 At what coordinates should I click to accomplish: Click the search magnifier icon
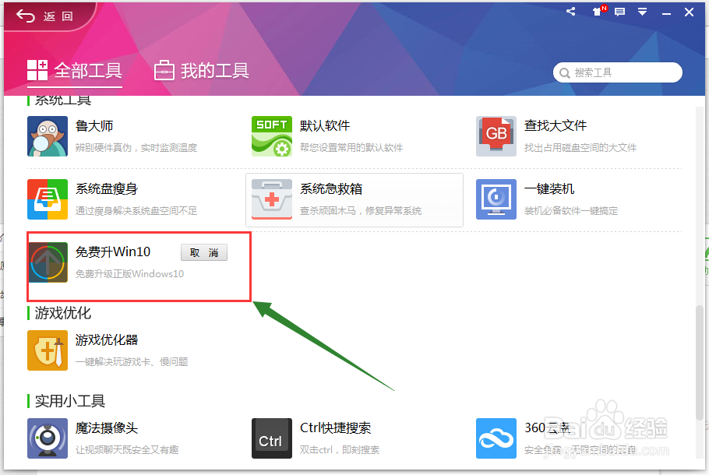[x=564, y=72]
